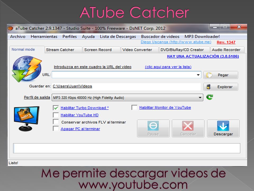Open the Perfiles menu
Viewport: 254px width, 191px height.
(70, 37)
